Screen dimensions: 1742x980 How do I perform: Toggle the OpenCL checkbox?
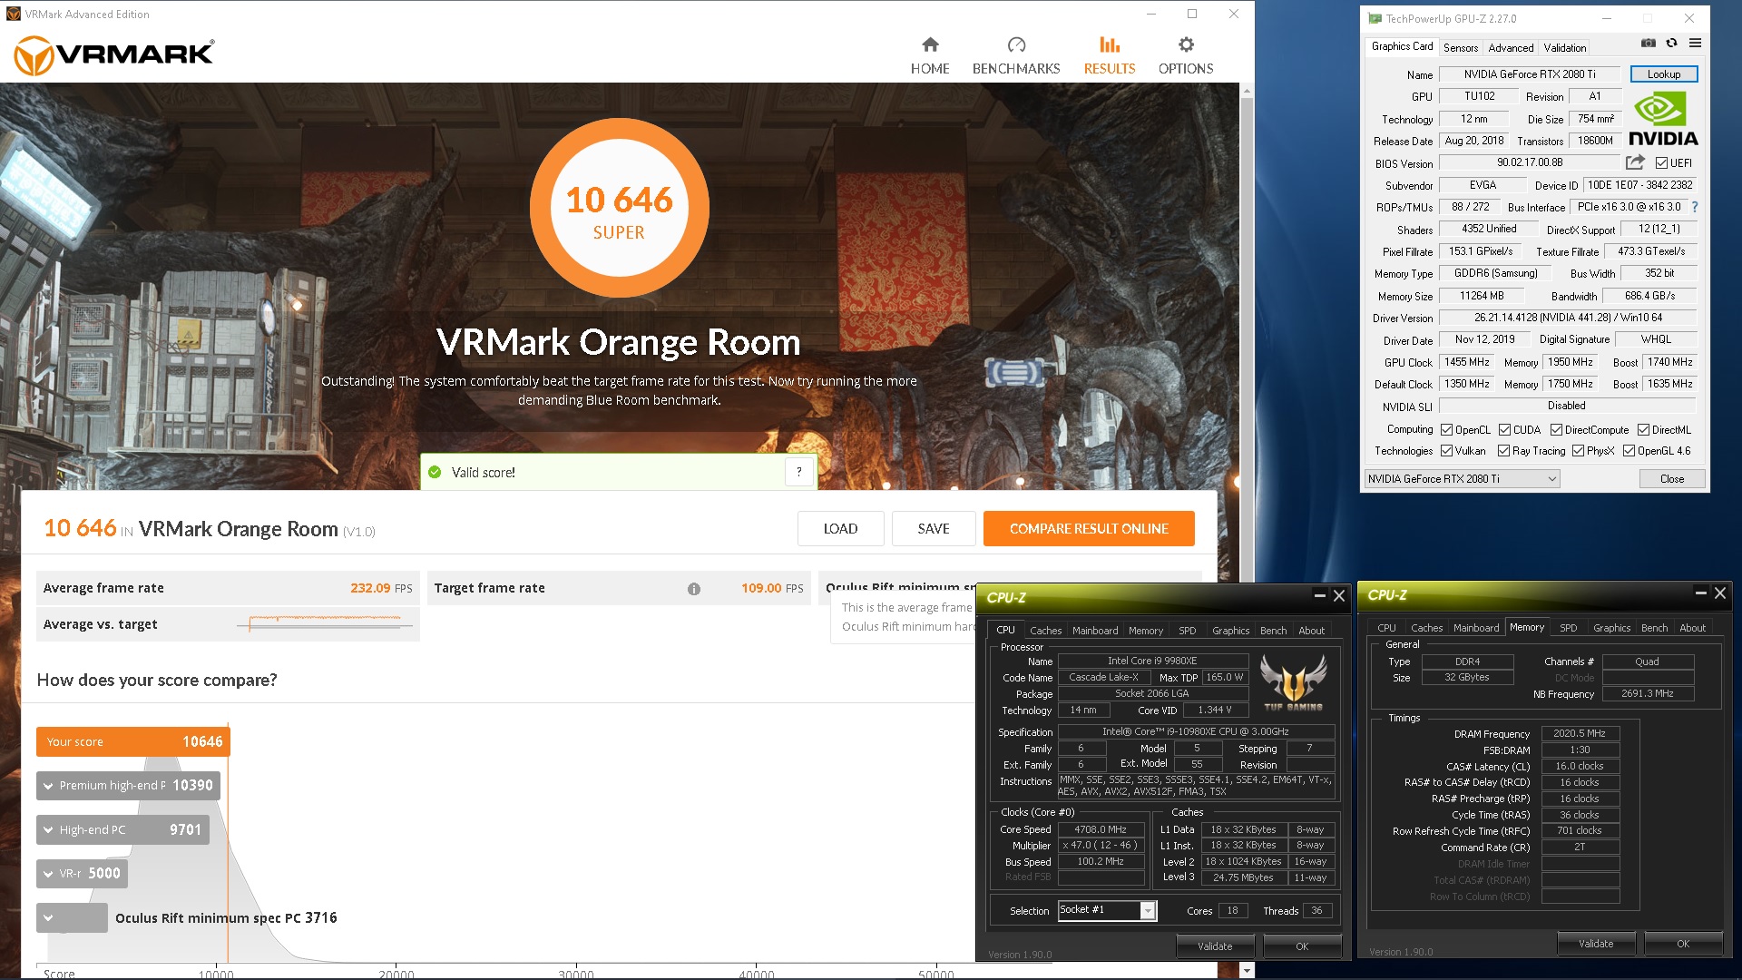pyautogui.click(x=1447, y=430)
